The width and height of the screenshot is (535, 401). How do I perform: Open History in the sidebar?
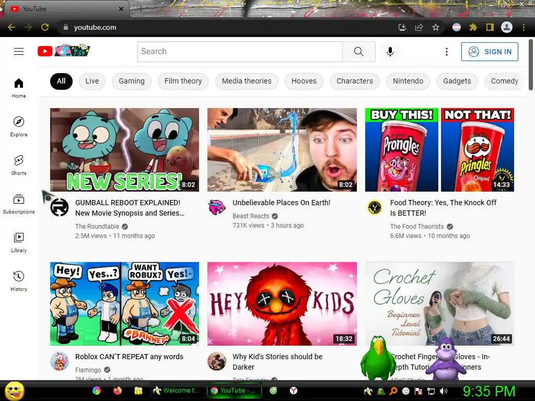pyautogui.click(x=19, y=281)
